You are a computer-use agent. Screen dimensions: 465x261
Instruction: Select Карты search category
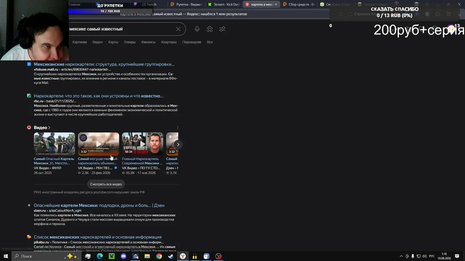pyautogui.click(x=113, y=42)
